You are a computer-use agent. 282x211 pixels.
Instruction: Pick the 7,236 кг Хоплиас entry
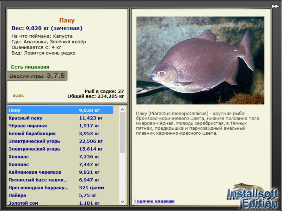[60, 156]
